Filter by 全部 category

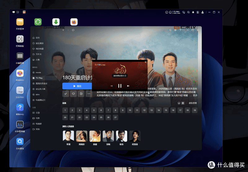point(36,113)
